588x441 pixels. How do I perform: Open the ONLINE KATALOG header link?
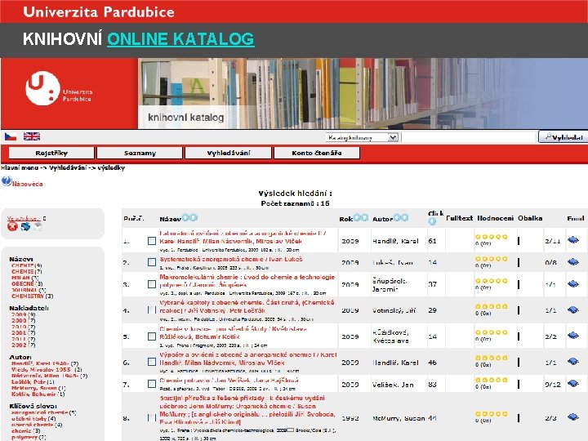point(180,39)
